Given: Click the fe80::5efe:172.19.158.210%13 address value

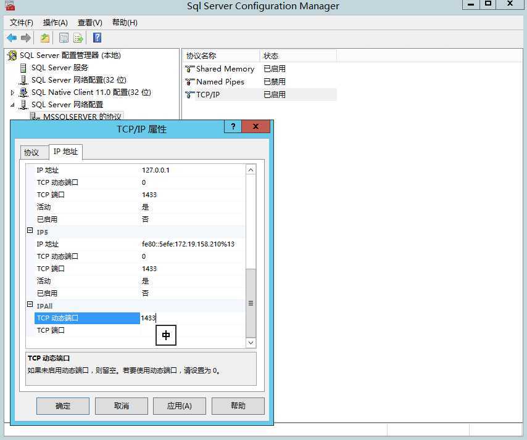Looking at the screenshot, I should pyautogui.click(x=188, y=244).
